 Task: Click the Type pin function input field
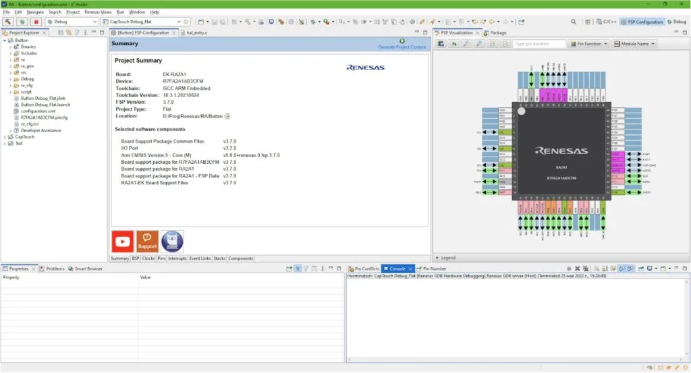(x=538, y=44)
